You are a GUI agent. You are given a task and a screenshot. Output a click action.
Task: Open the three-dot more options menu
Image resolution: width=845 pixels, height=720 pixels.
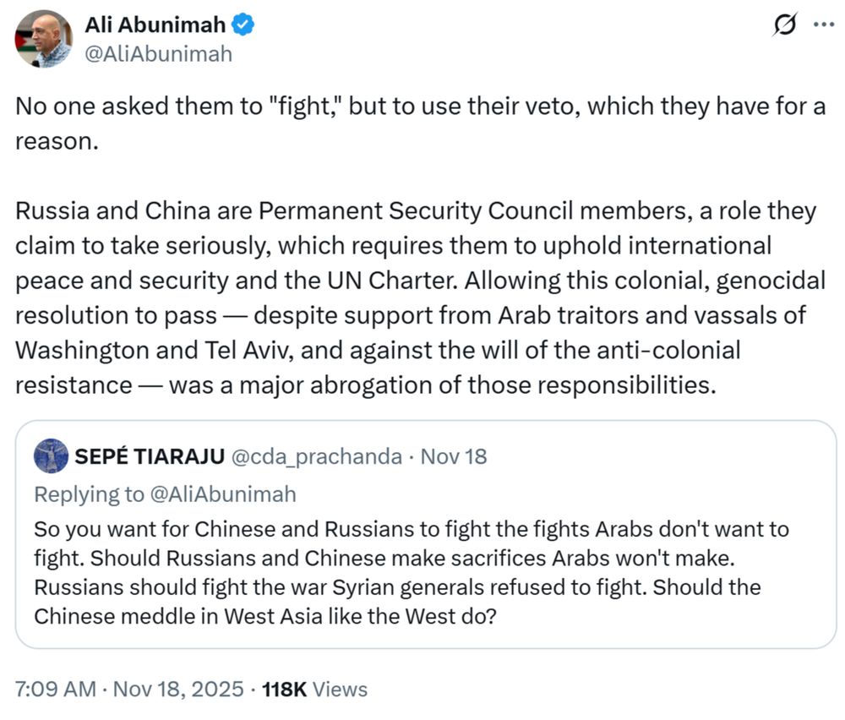(x=824, y=25)
